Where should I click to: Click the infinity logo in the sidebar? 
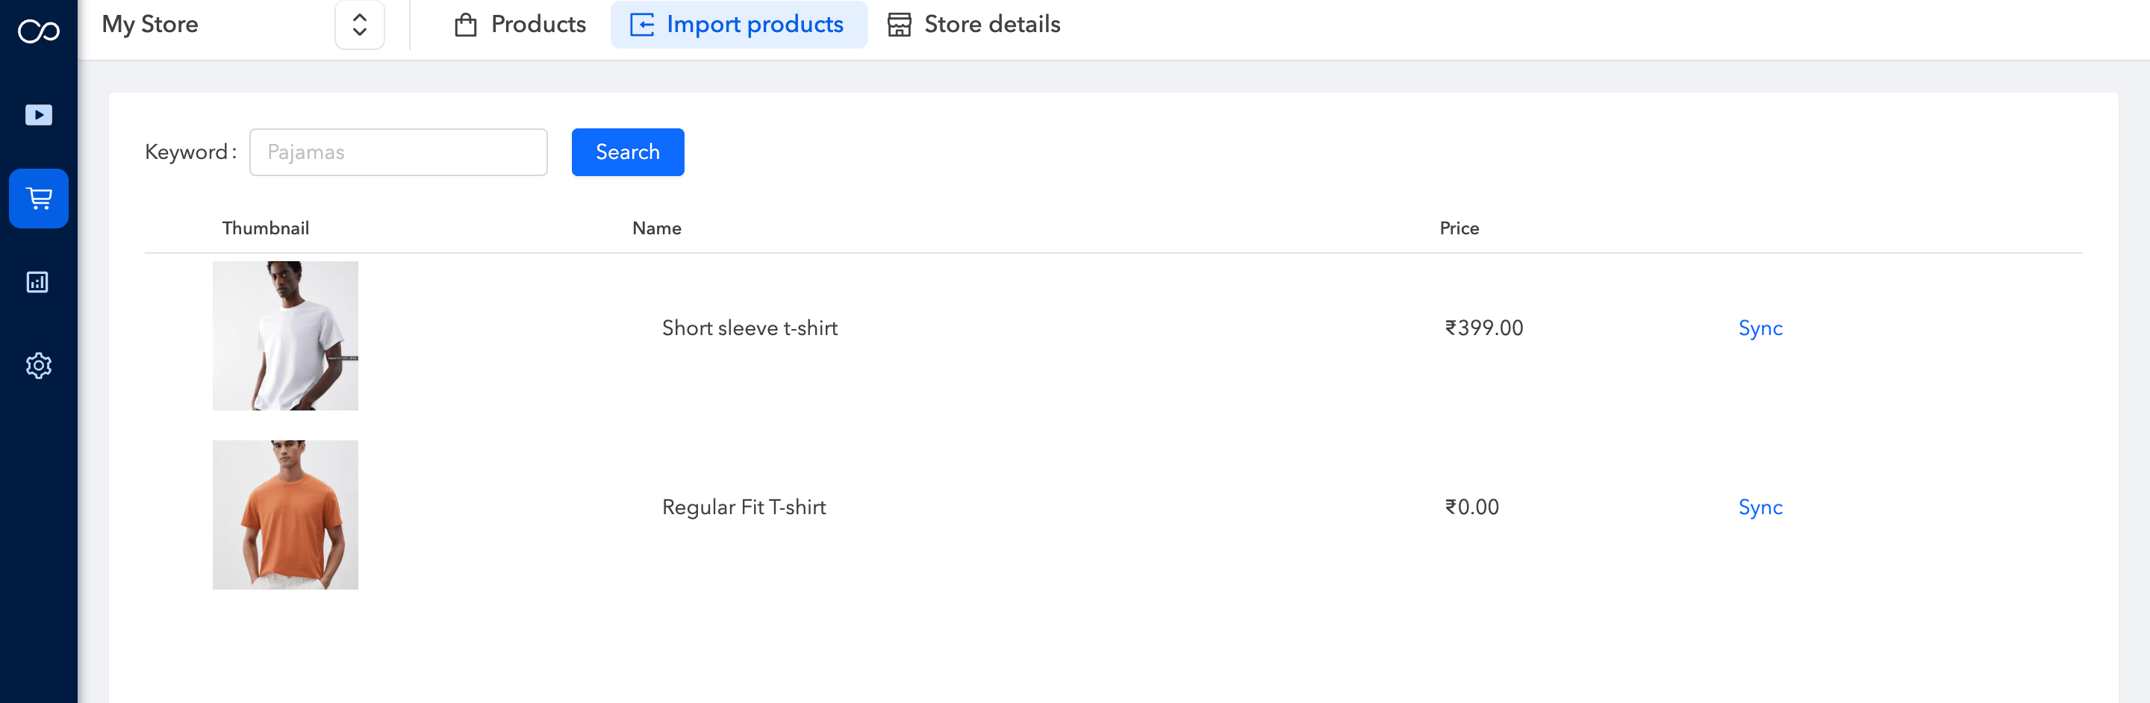point(37,29)
